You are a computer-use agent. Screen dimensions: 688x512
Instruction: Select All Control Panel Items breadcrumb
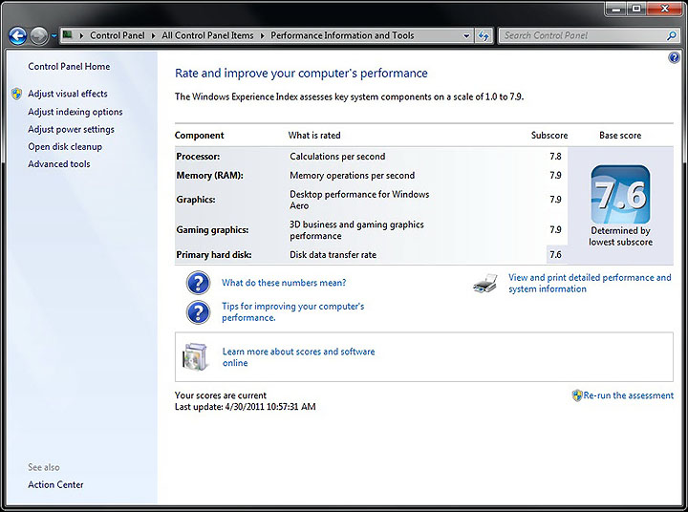[x=207, y=35]
